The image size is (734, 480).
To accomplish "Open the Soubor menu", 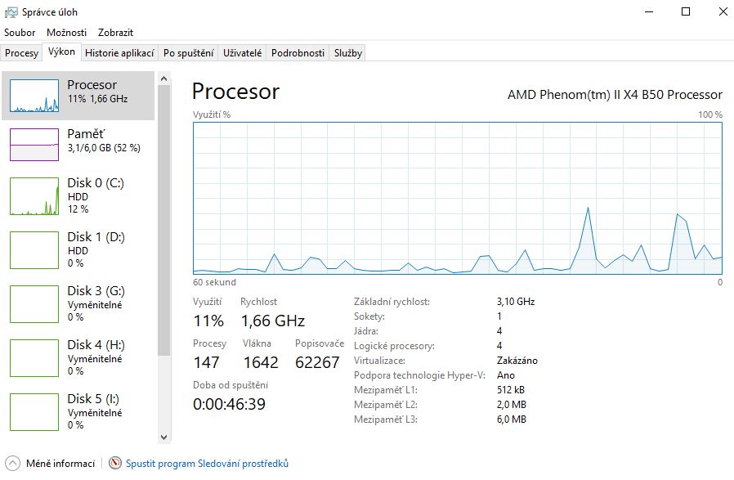I will click(20, 33).
